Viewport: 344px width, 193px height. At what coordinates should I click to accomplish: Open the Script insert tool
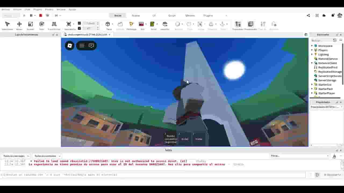point(152,24)
